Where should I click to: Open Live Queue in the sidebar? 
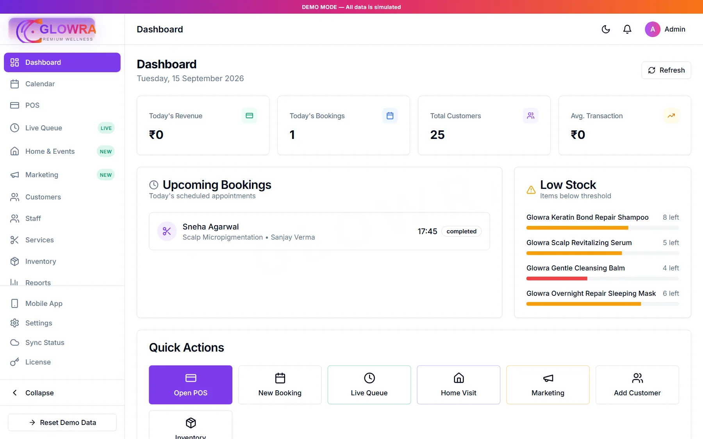[62, 128]
